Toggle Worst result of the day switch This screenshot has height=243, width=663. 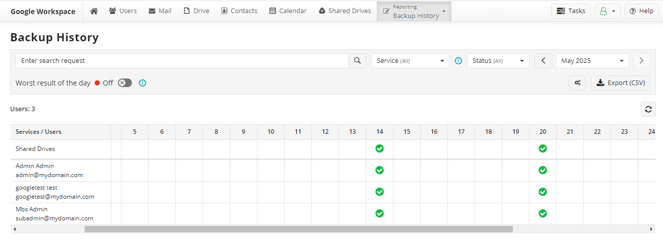(125, 83)
